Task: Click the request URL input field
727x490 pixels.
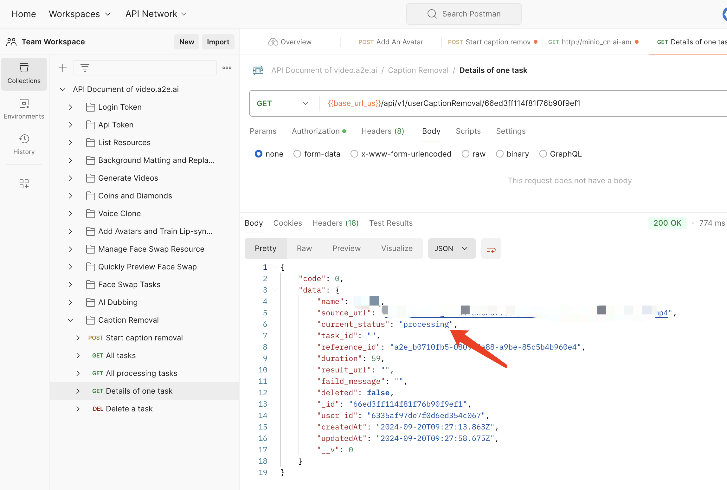Action: click(x=523, y=104)
